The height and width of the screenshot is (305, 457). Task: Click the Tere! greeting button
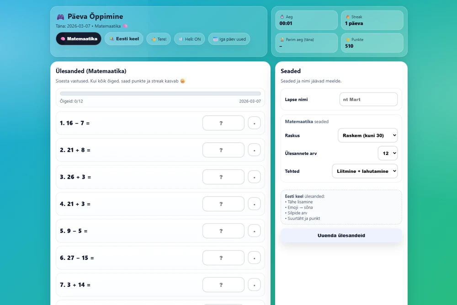pyautogui.click(x=159, y=39)
